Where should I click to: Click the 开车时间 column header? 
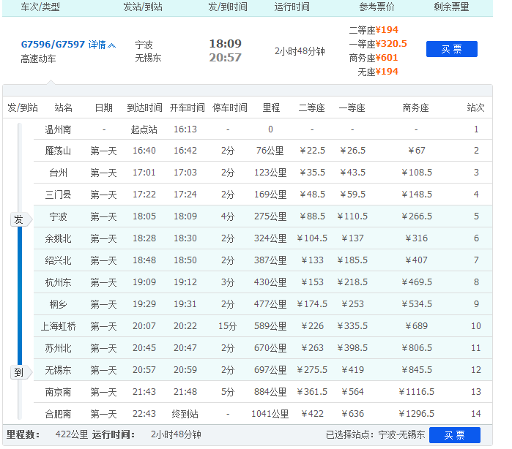[x=187, y=107]
